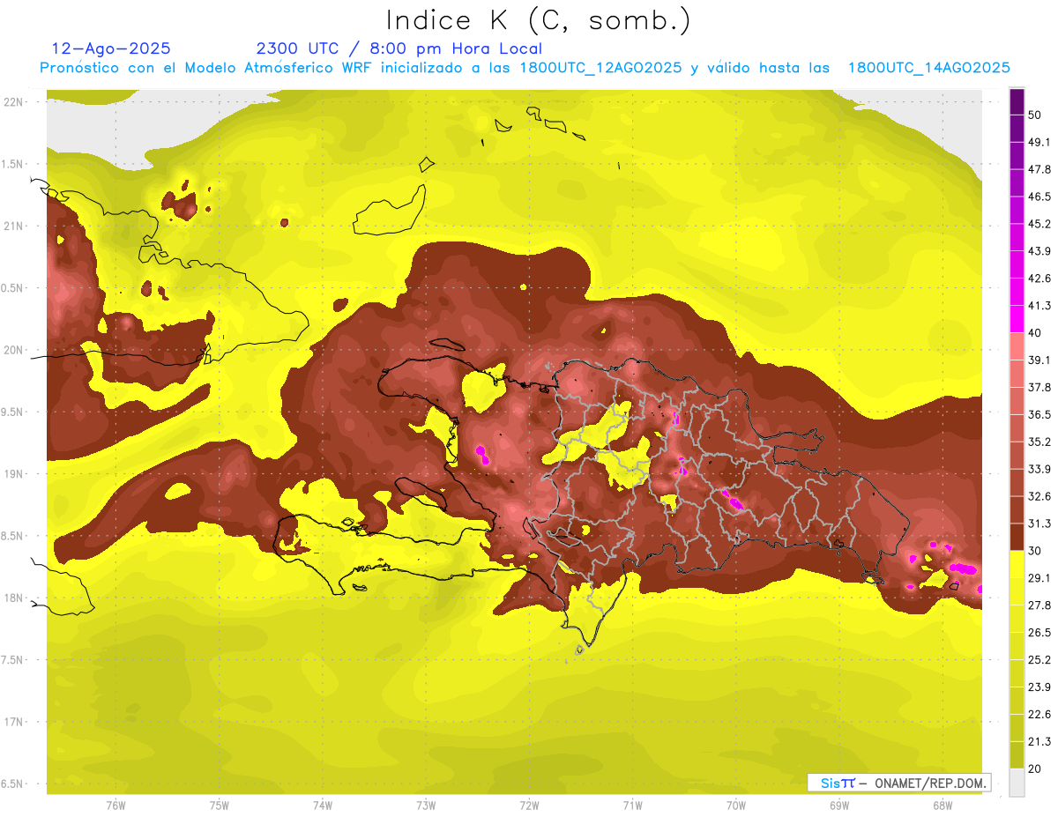Click the '76W' longitude label
The height and width of the screenshot is (817, 1058).
tap(115, 806)
